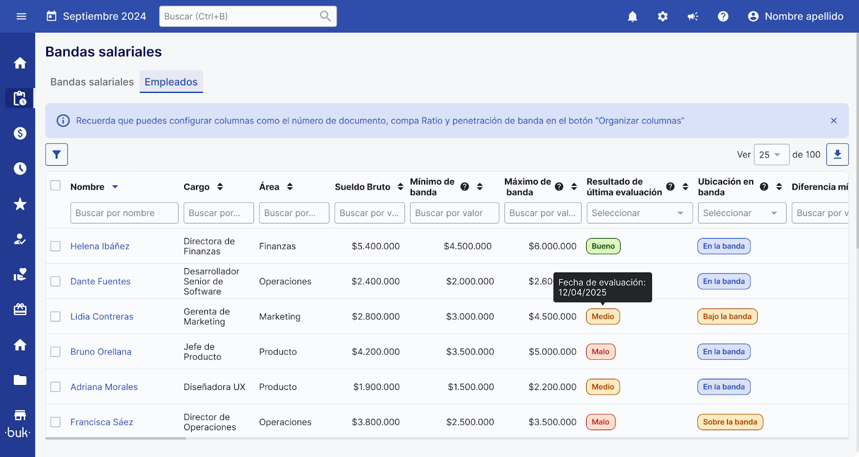Open the Ubicación en banda Seleccionar dropdown
The height and width of the screenshot is (457, 859).
click(741, 213)
